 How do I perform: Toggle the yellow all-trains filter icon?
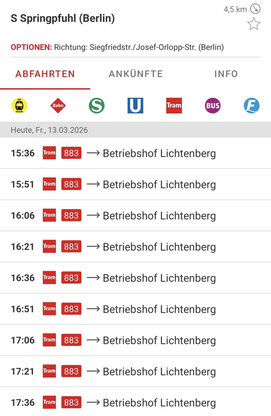click(x=19, y=105)
